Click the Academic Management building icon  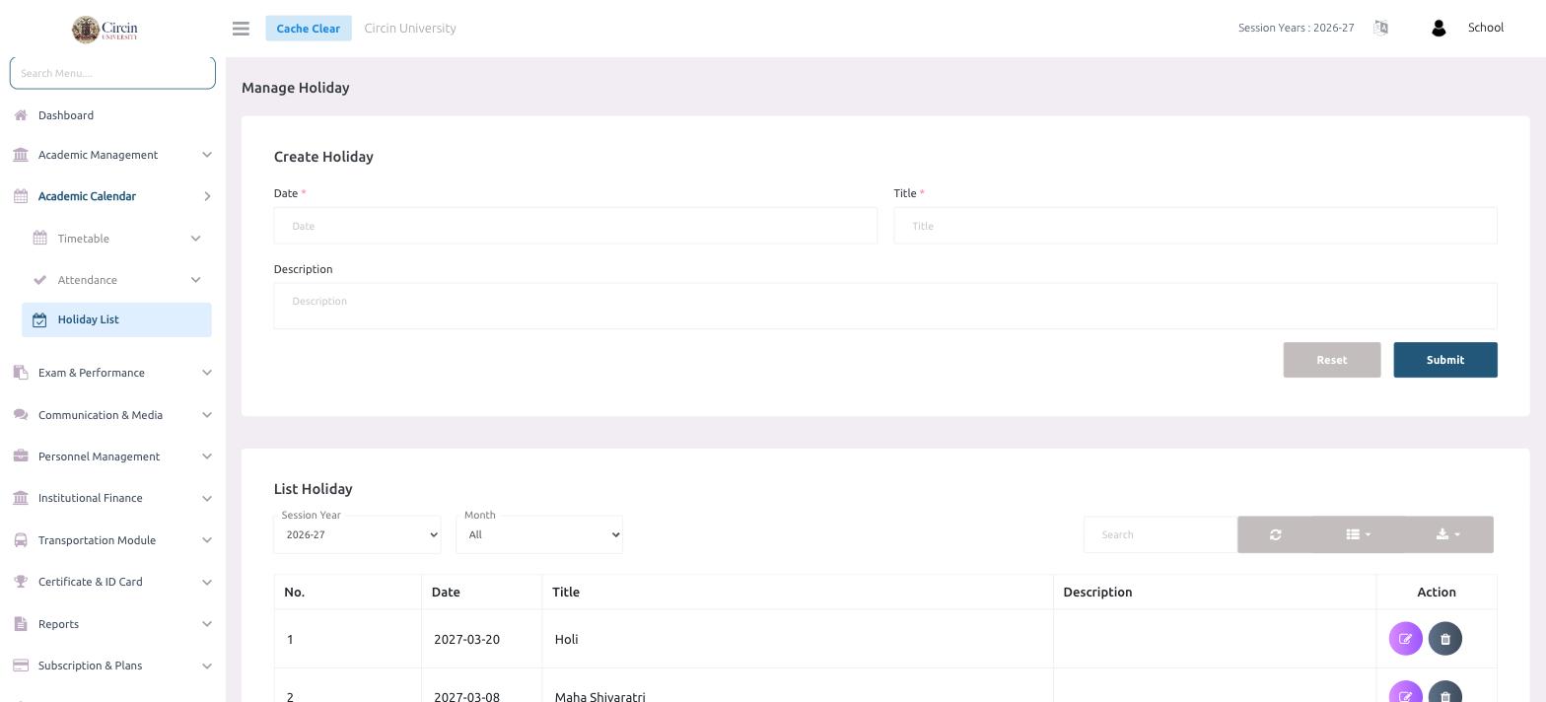click(21, 155)
